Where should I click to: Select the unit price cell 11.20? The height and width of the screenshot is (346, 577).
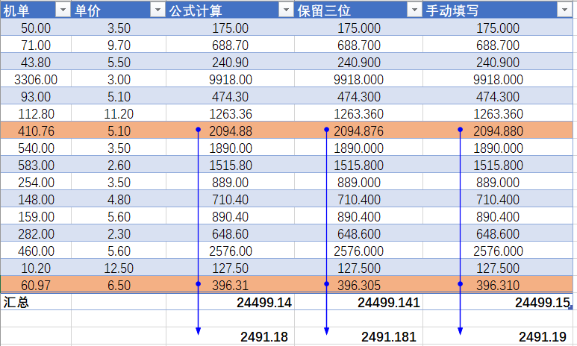point(119,113)
